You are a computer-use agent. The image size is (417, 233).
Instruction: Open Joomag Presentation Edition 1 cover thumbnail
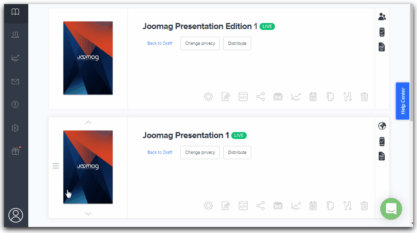(x=88, y=58)
